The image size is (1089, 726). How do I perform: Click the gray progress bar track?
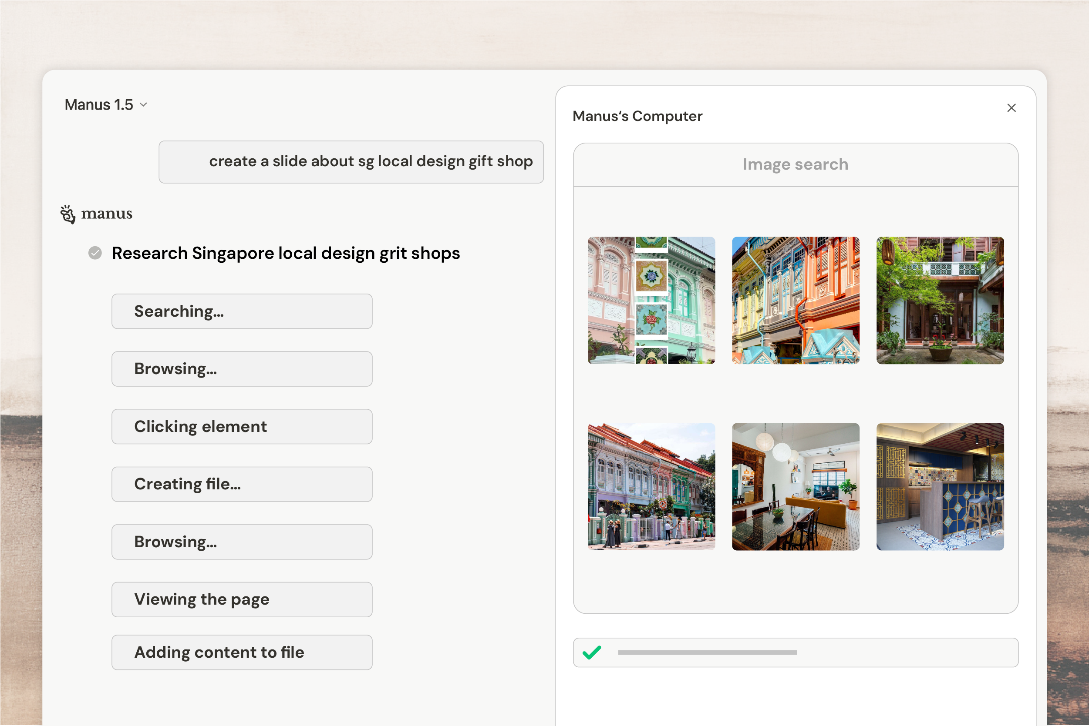(707, 652)
